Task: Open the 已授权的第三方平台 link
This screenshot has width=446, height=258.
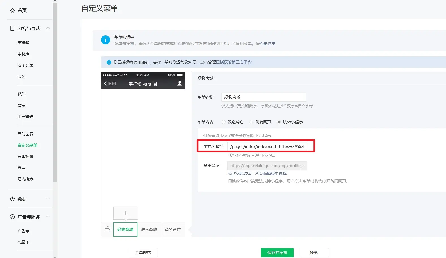Action: [x=234, y=62]
